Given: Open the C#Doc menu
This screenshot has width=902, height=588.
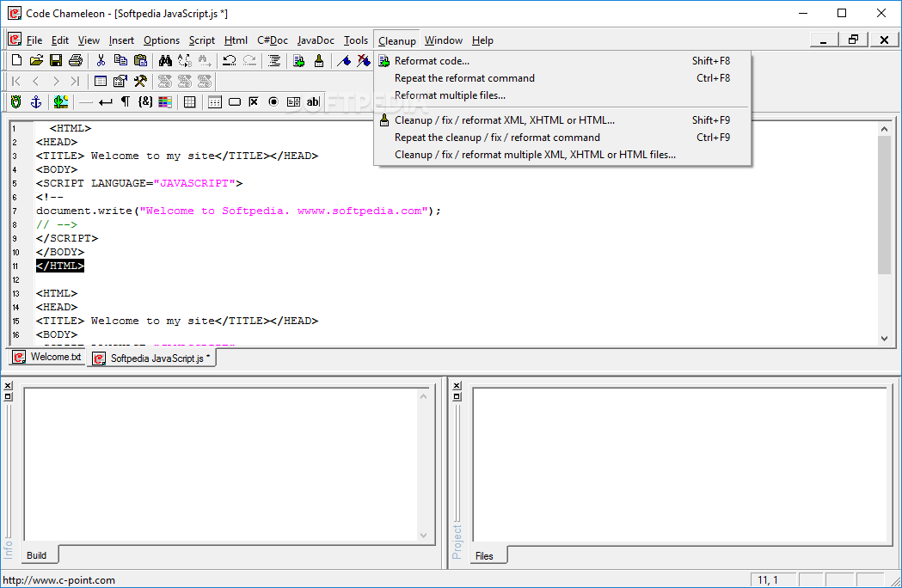Looking at the screenshot, I should pos(273,40).
